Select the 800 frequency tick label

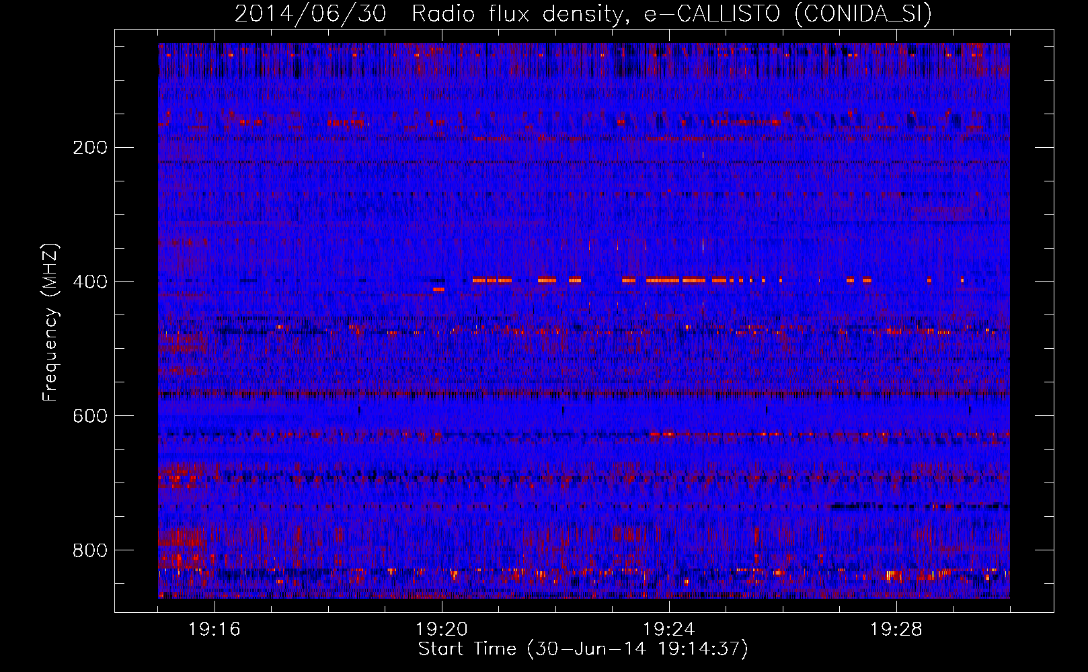(x=89, y=550)
